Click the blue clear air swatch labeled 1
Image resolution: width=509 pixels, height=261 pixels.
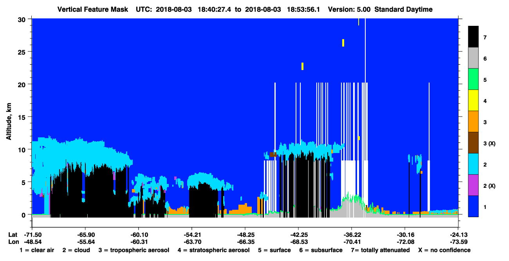(473, 206)
